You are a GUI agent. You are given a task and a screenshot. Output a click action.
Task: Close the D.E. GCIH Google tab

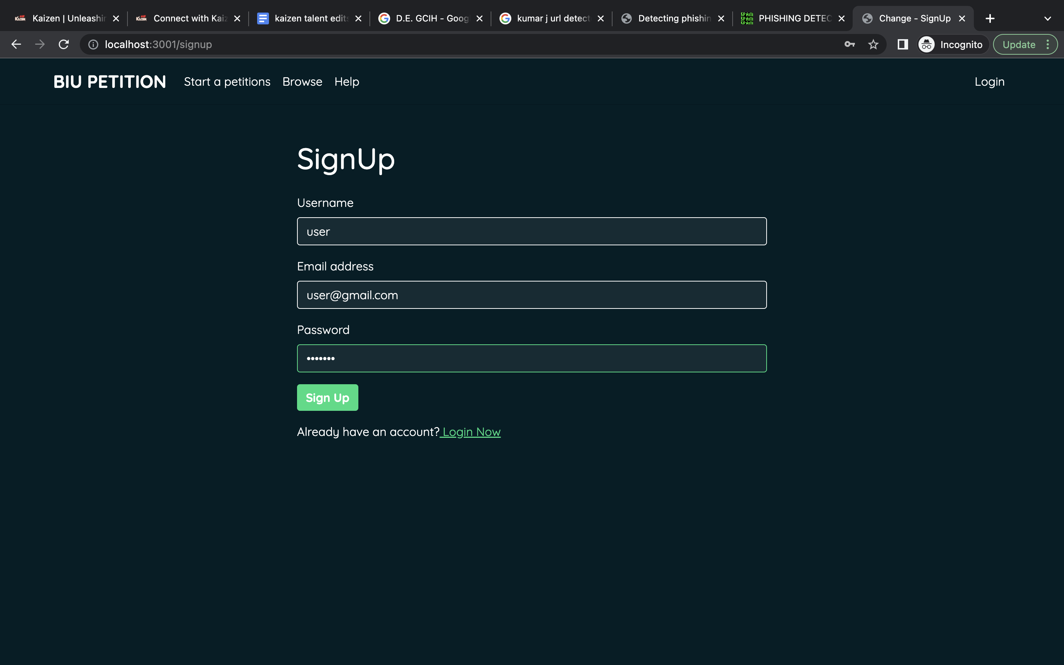tap(479, 18)
